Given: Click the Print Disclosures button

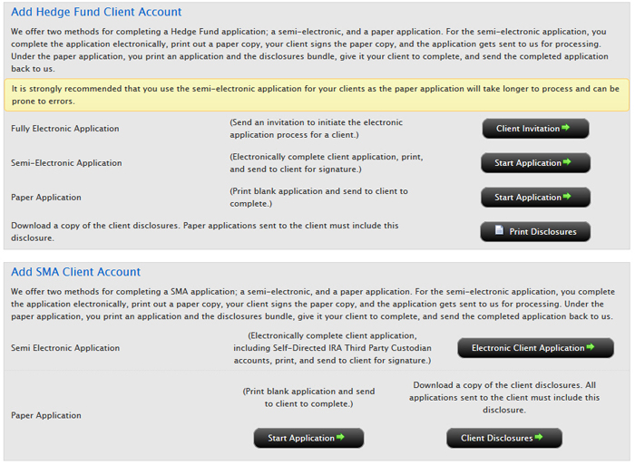Looking at the screenshot, I should tap(535, 232).
